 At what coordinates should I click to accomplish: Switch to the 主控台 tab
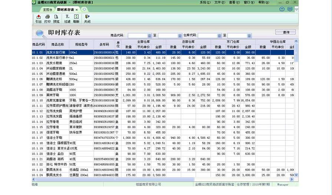point(47,10)
